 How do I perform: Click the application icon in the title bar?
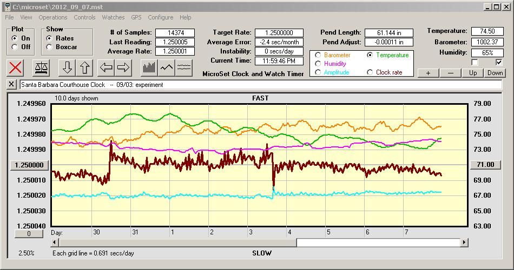click(x=7, y=6)
